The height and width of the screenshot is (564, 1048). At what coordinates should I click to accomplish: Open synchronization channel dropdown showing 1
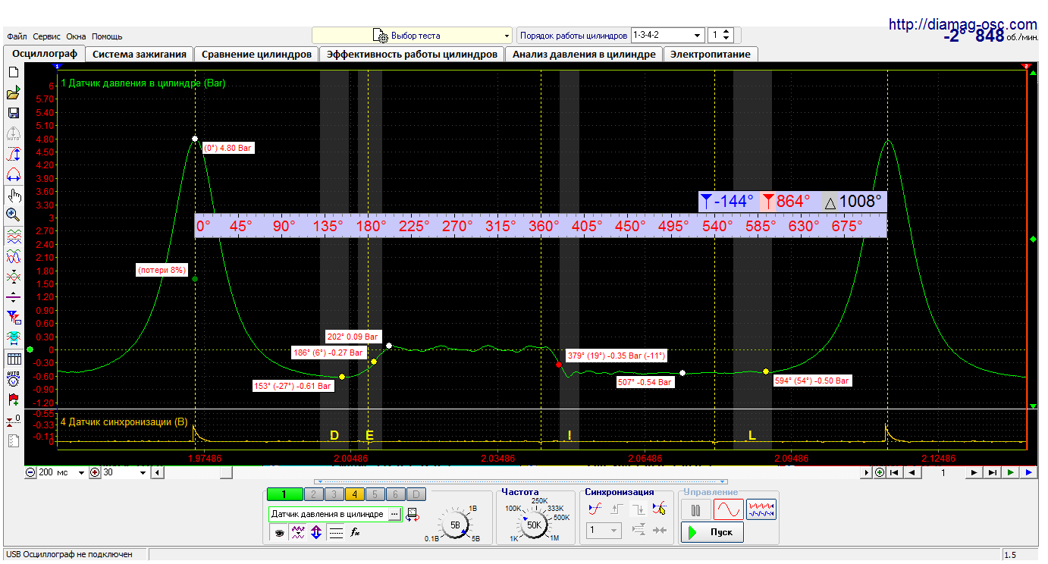(x=604, y=531)
